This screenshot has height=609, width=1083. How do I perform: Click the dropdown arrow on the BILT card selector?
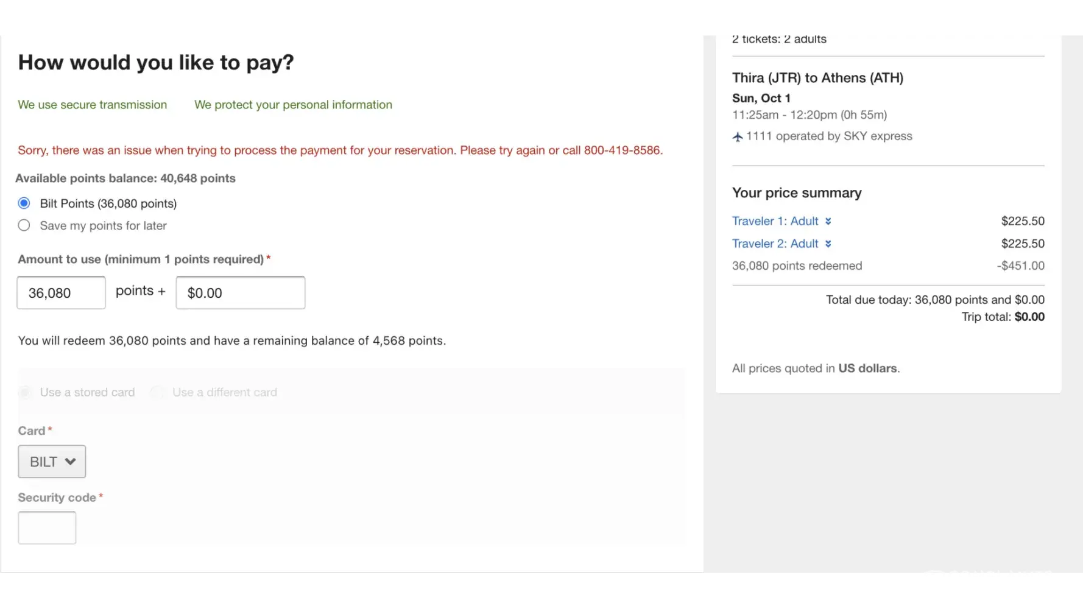point(71,462)
